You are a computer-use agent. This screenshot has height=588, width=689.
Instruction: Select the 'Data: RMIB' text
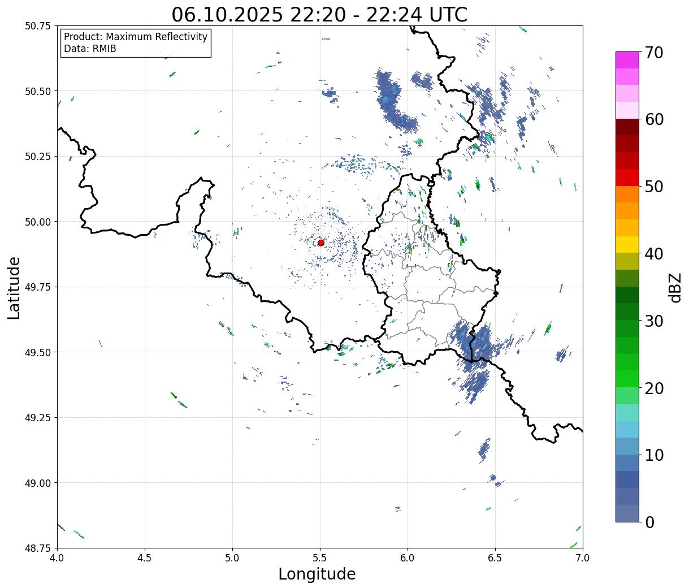click(x=90, y=49)
